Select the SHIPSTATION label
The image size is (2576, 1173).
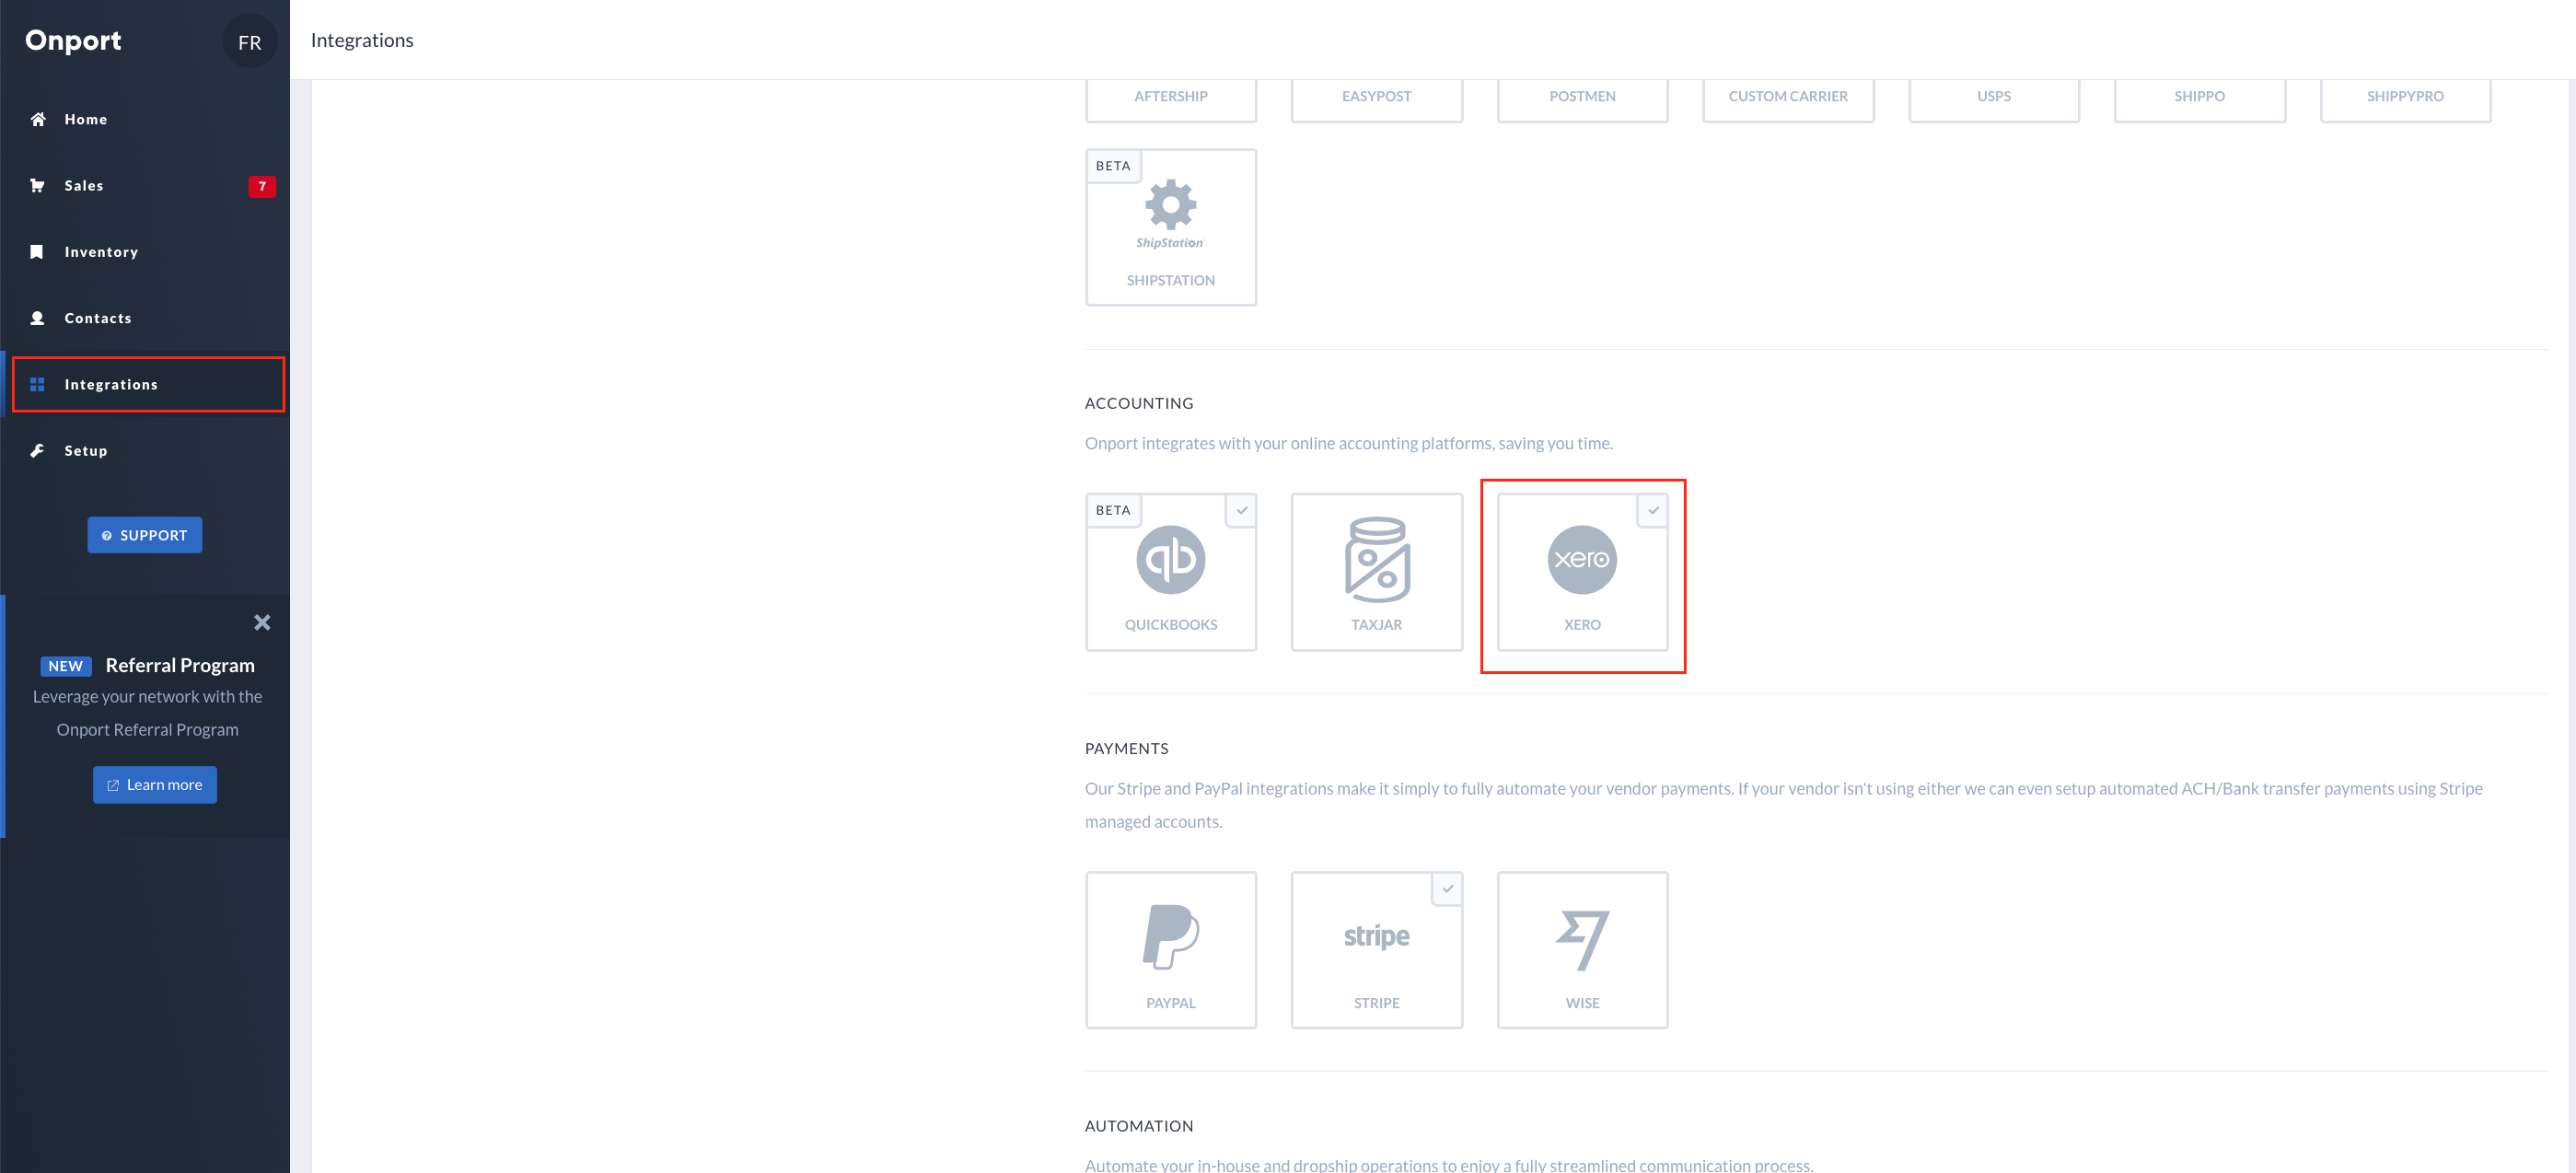click(1170, 280)
